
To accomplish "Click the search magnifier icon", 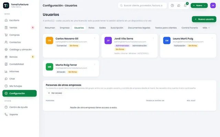I will [x=121, y=5].
